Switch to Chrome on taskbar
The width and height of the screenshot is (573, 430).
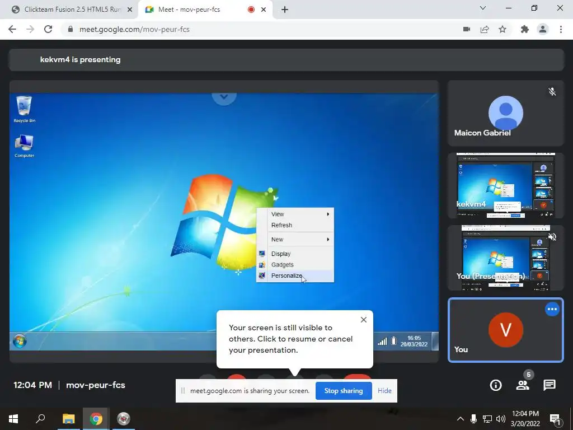[x=96, y=419]
